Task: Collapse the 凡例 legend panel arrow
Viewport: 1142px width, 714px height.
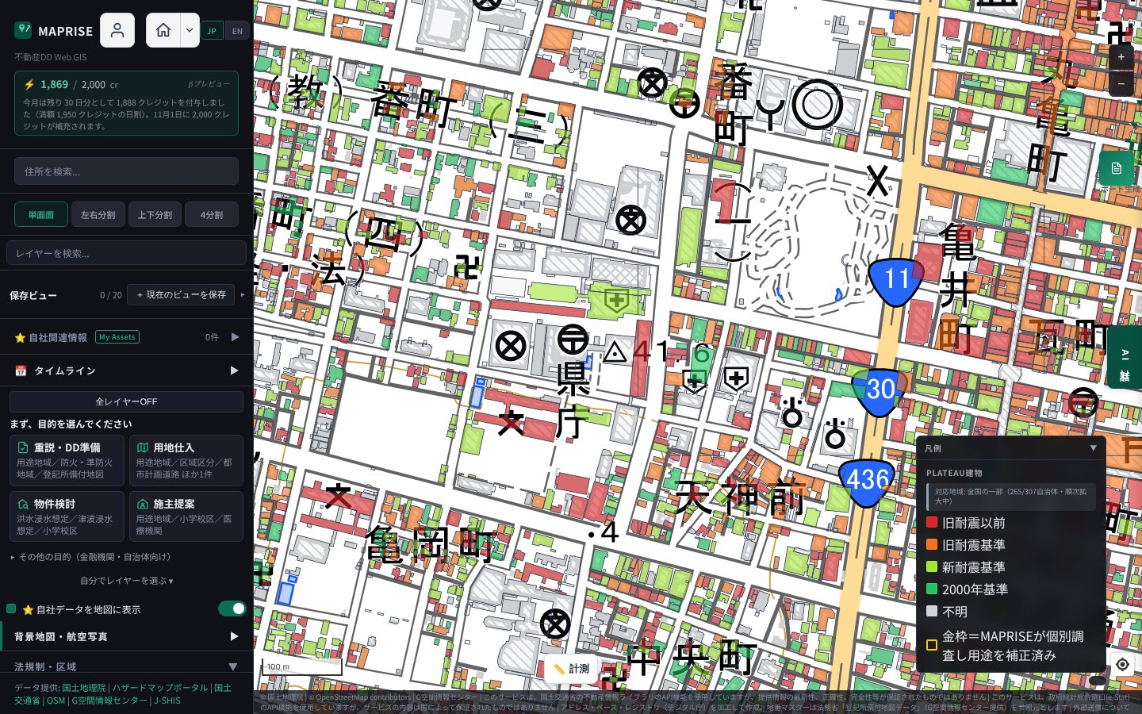Action: [x=1094, y=448]
